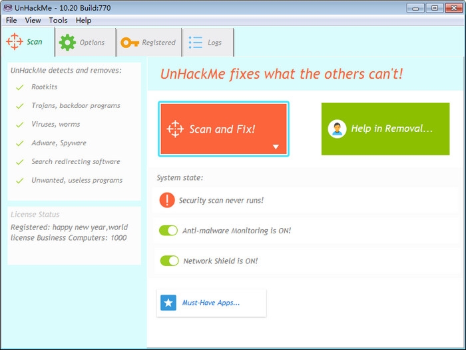
Task: Start Scan and Fix!
Action: pyautogui.click(x=224, y=129)
